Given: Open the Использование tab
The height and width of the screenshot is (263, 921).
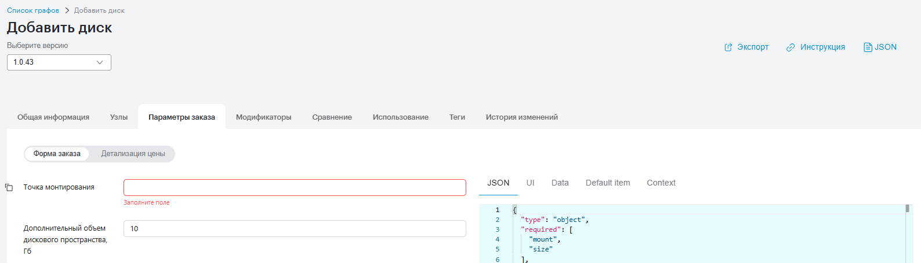Looking at the screenshot, I should tap(400, 117).
